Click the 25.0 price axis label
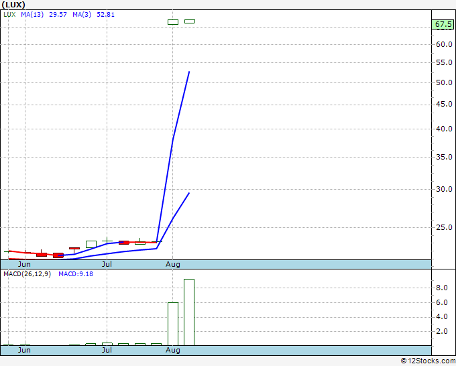 (444, 227)
